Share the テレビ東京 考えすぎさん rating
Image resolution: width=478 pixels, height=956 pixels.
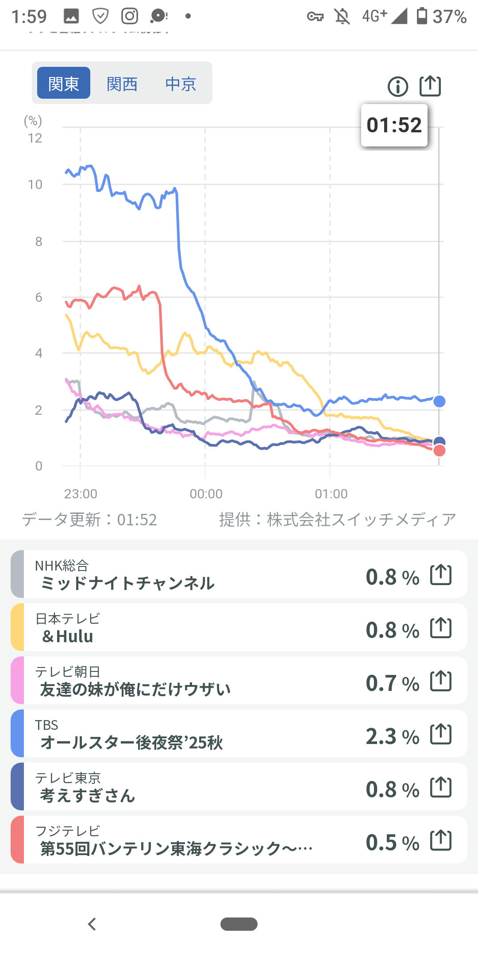[441, 787]
